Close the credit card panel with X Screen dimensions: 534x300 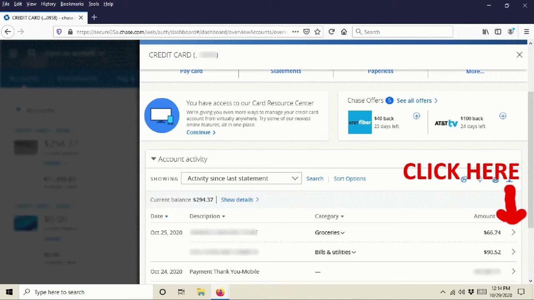tap(519, 55)
